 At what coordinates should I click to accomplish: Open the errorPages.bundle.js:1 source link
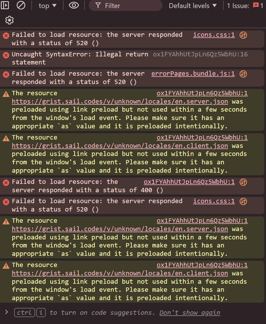click(x=193, y=74)
